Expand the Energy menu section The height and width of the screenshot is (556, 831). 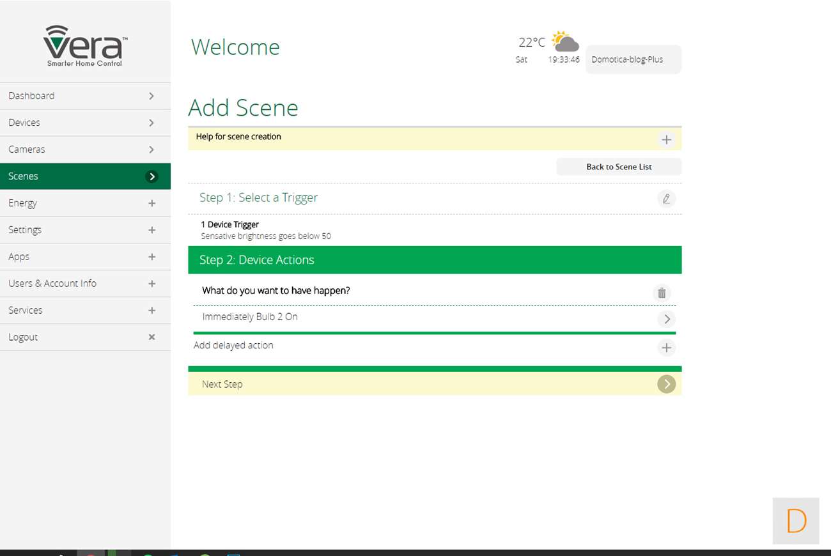pos(151,203)
